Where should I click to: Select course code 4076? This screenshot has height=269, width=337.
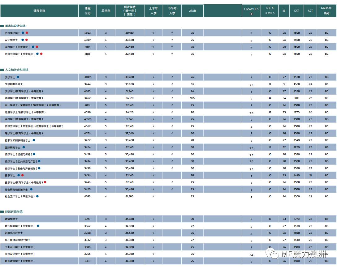[88, 133]
